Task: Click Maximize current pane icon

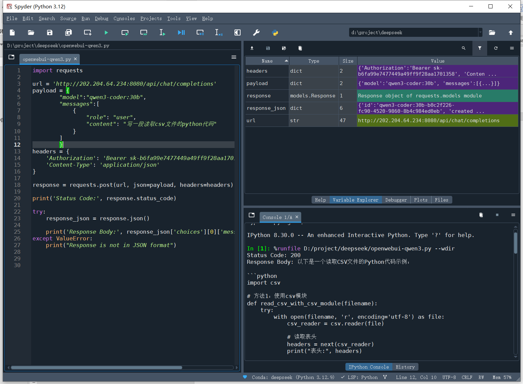Action: pos(238,32)
